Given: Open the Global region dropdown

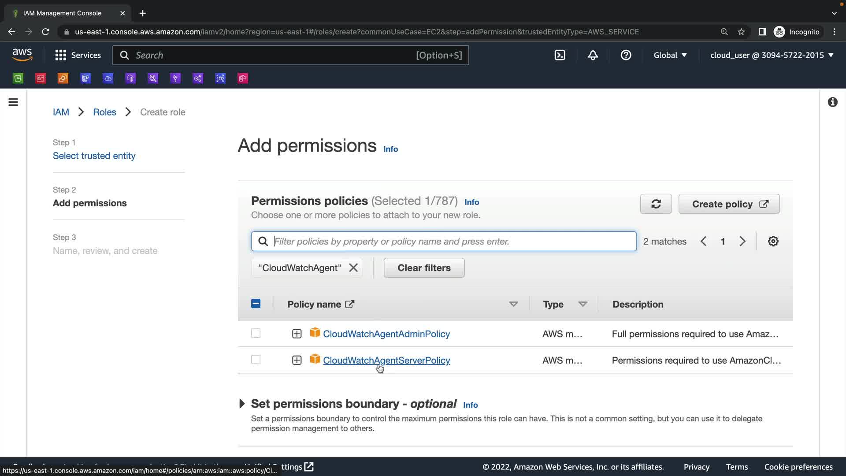Looking at the screenshot, I should click(670, 55).
